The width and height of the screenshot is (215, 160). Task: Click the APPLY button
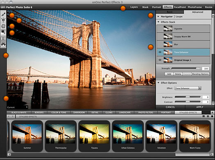pos(200,107)
